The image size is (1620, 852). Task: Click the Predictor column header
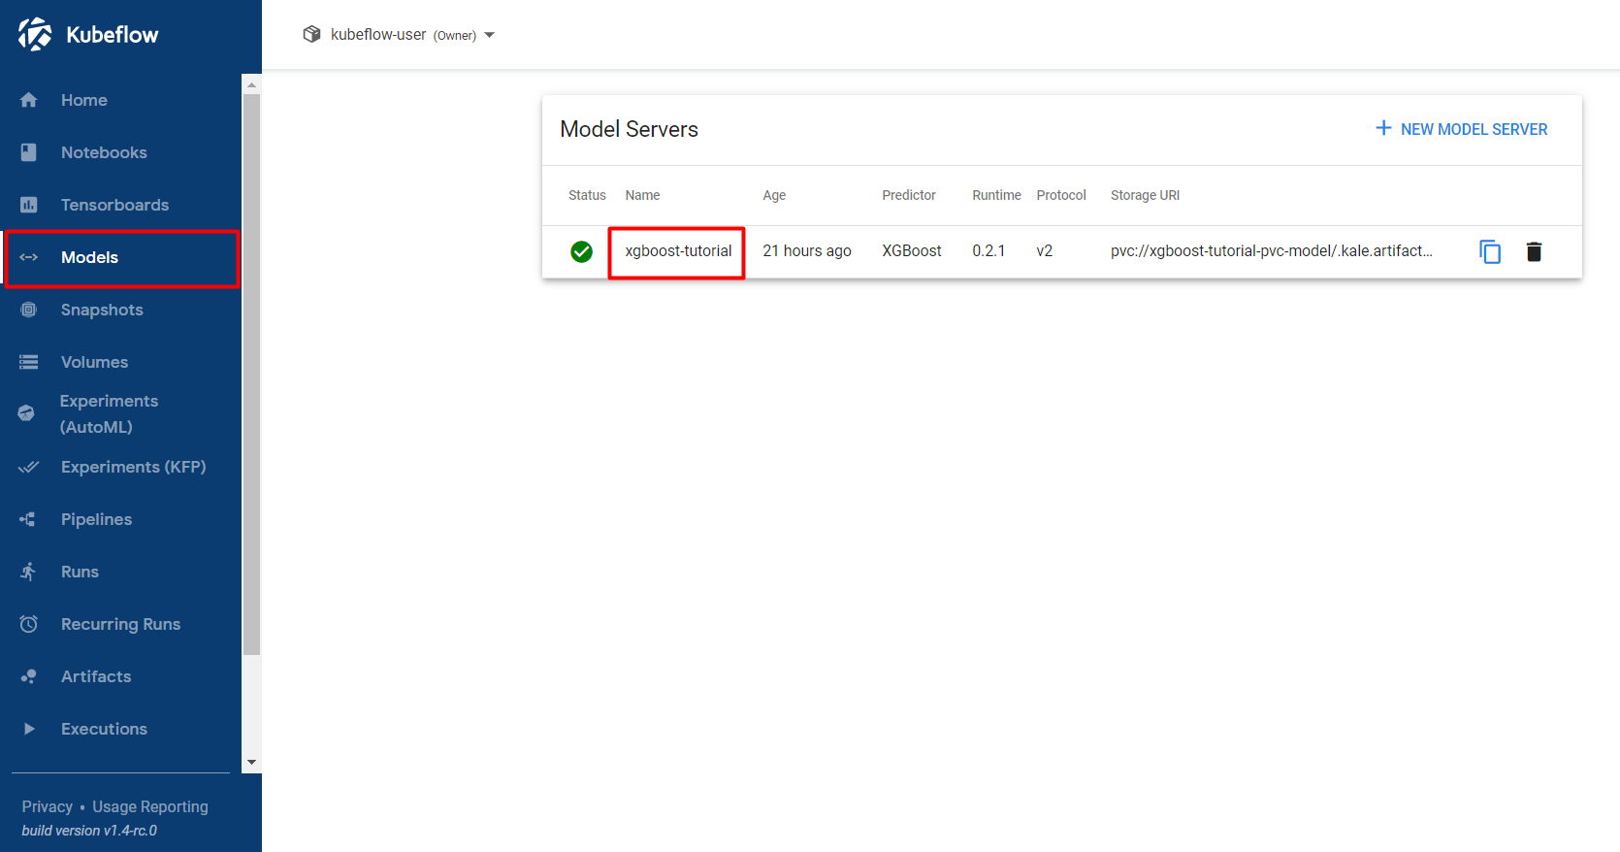coord(909,195)
